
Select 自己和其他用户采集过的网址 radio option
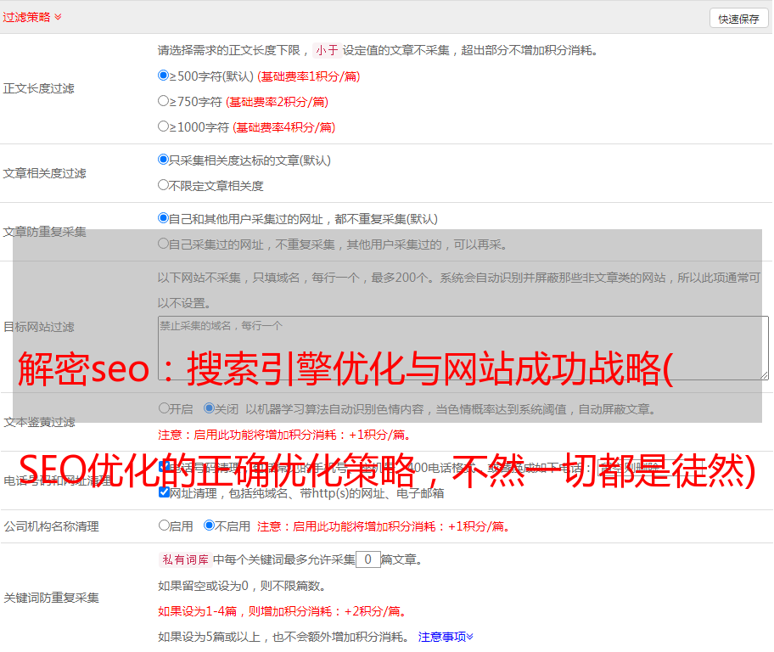(163, 218)
